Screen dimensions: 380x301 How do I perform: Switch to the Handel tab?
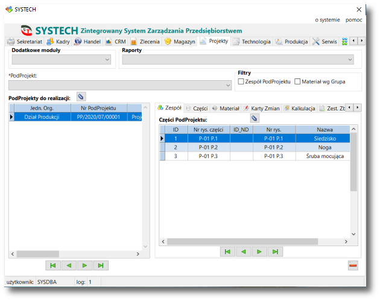coord(87,42)
